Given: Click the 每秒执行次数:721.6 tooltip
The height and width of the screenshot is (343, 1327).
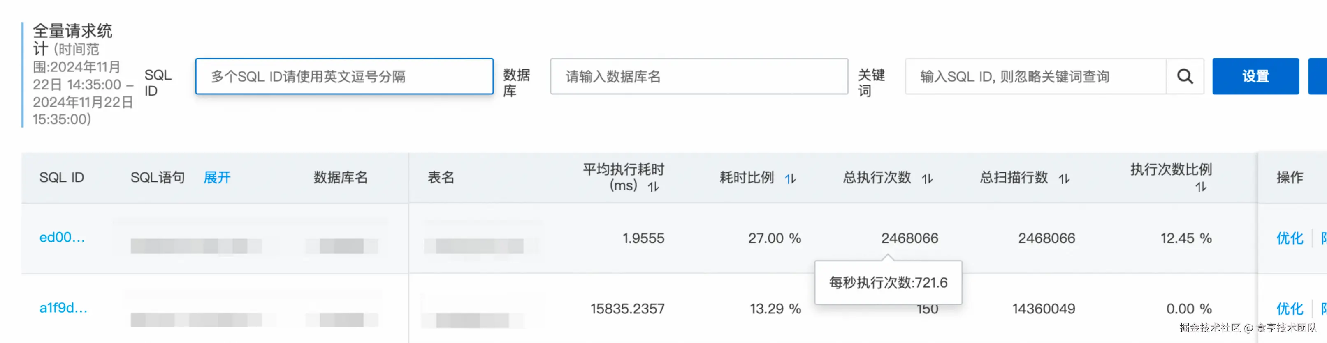Looking at the screenshot, I should point(888,282).
